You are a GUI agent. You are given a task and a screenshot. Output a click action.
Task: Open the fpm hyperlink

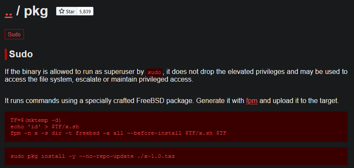(252, 100)
